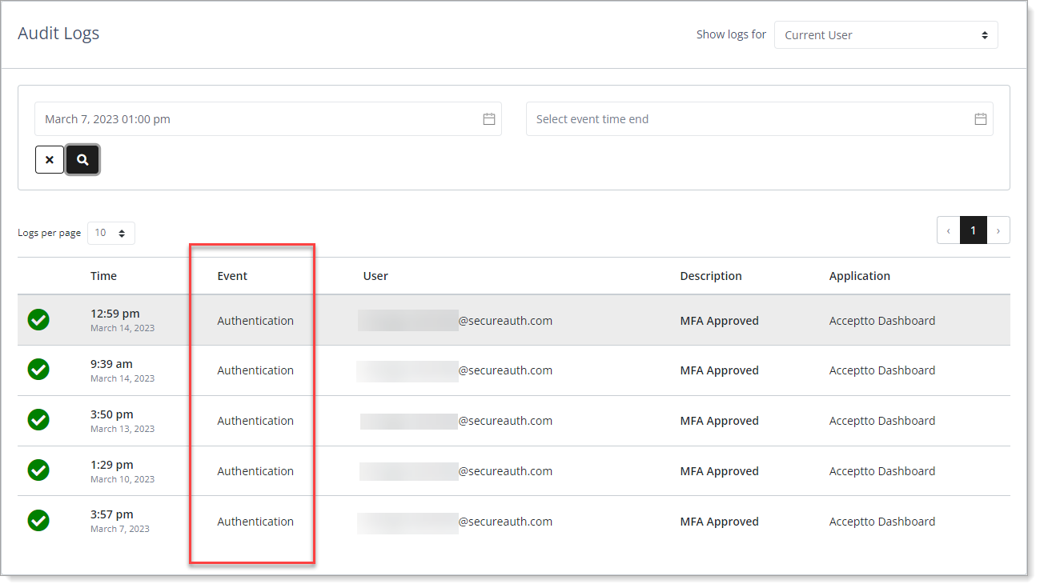Click the User column header
This screenshot has height=588, width=1040.
tap(375, 276)
